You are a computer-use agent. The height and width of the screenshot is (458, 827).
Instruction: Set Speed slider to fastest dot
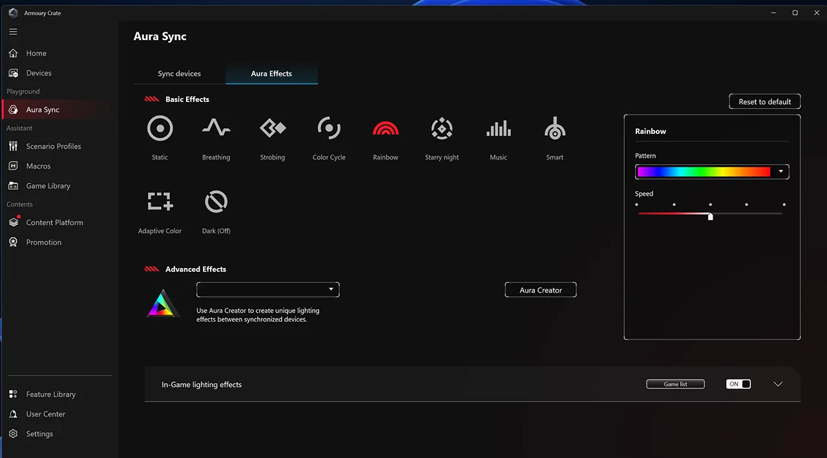point(784,204)
